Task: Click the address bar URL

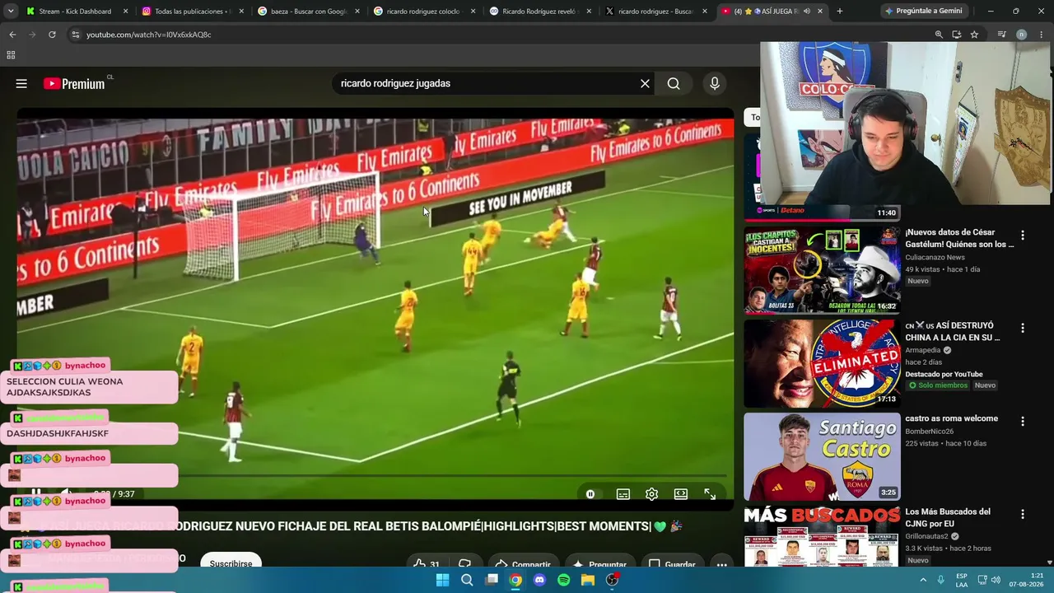Action: click(x=149, y=35)
